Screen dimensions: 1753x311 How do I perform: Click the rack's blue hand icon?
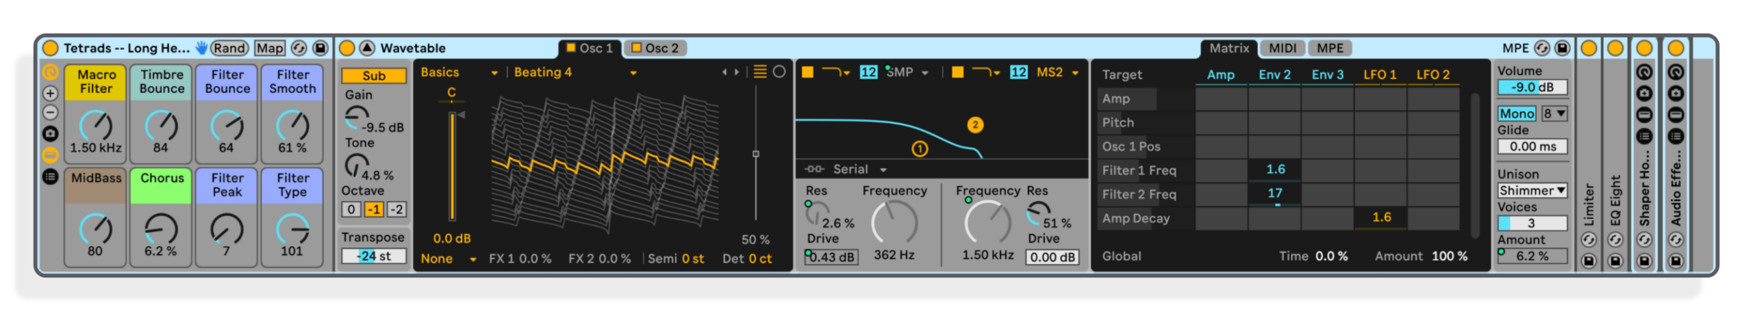(x=201, y=48)
